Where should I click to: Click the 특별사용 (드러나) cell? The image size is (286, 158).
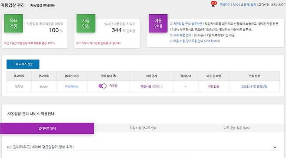point(151,86)
